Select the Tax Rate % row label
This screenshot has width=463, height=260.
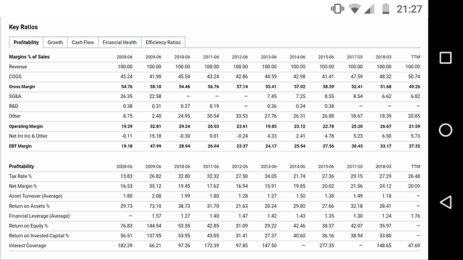click(x=20, y=176)
